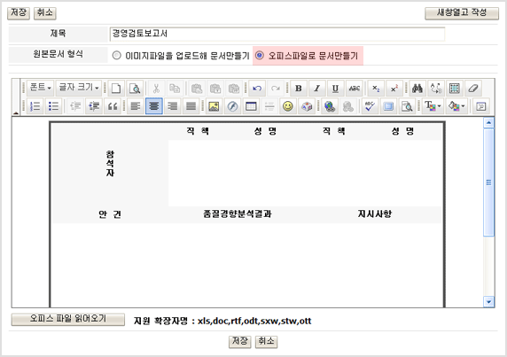507x357 pixels.
Task: Apply subscript formatting
Action: 376,89
